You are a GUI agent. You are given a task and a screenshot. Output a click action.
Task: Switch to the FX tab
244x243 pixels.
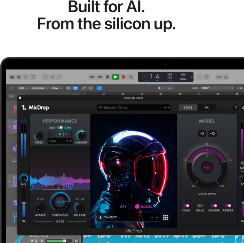point(207,107)
